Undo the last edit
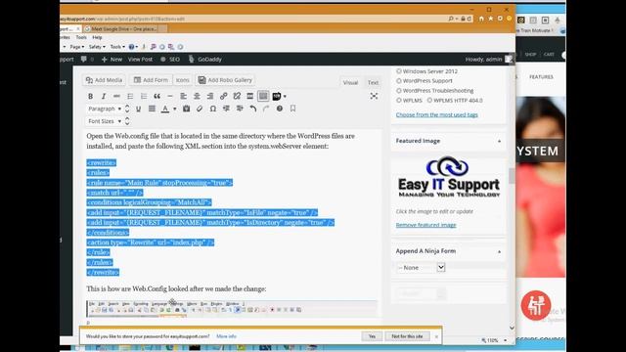Screen dimensions: 626x352 (x=253, y=109)
